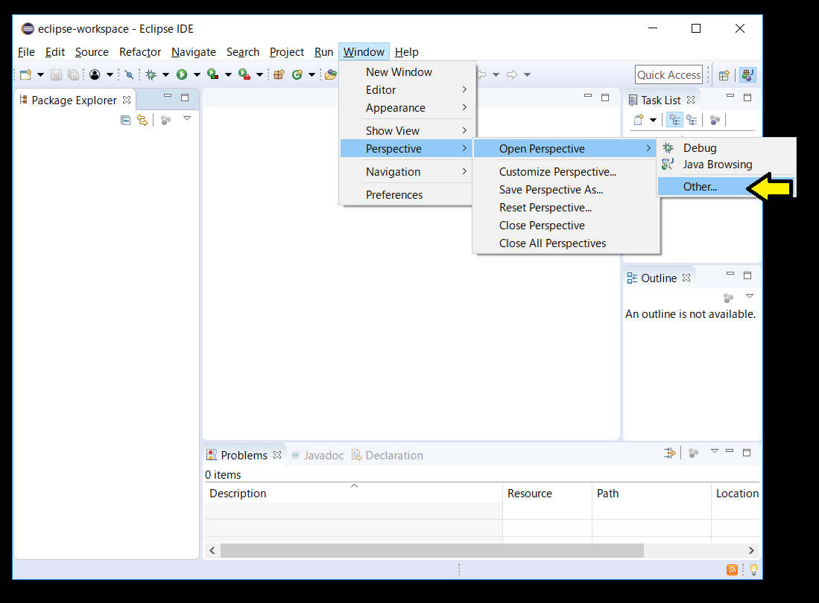Screen dimensions: 819x603
Task: Maximize the Outline view panel
Action: tap(747, 275)
